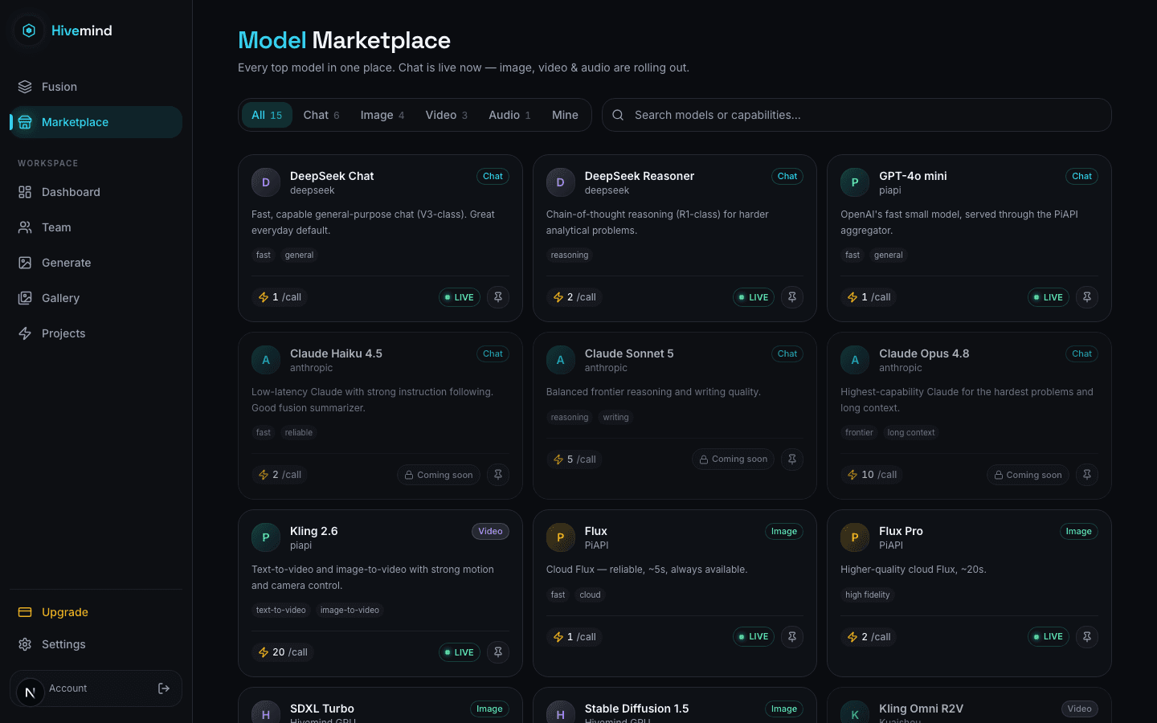Screen dimensions: 1157x723
Task: Open Fusion in the sidebar
Action: click(x=96, y=87)
